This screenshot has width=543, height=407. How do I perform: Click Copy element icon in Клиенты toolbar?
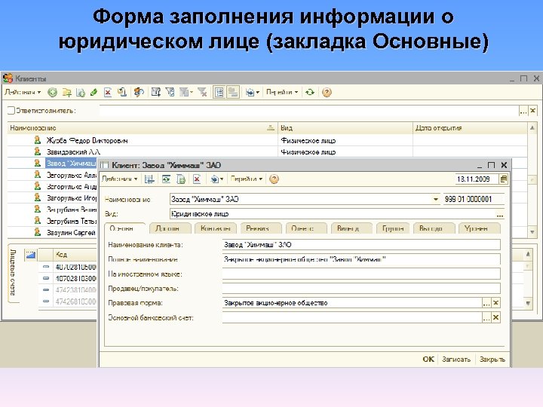[x=81, y=93]
